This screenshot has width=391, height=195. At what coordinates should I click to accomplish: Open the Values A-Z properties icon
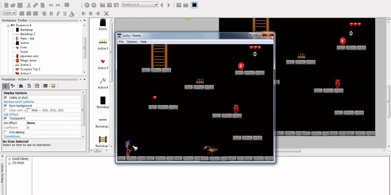37,86
